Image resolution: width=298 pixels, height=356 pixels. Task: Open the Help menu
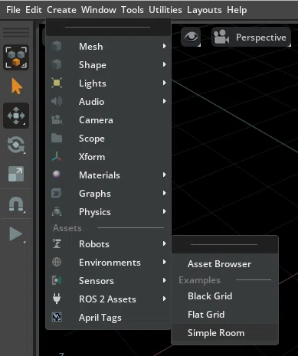click(x=237, y=10)
